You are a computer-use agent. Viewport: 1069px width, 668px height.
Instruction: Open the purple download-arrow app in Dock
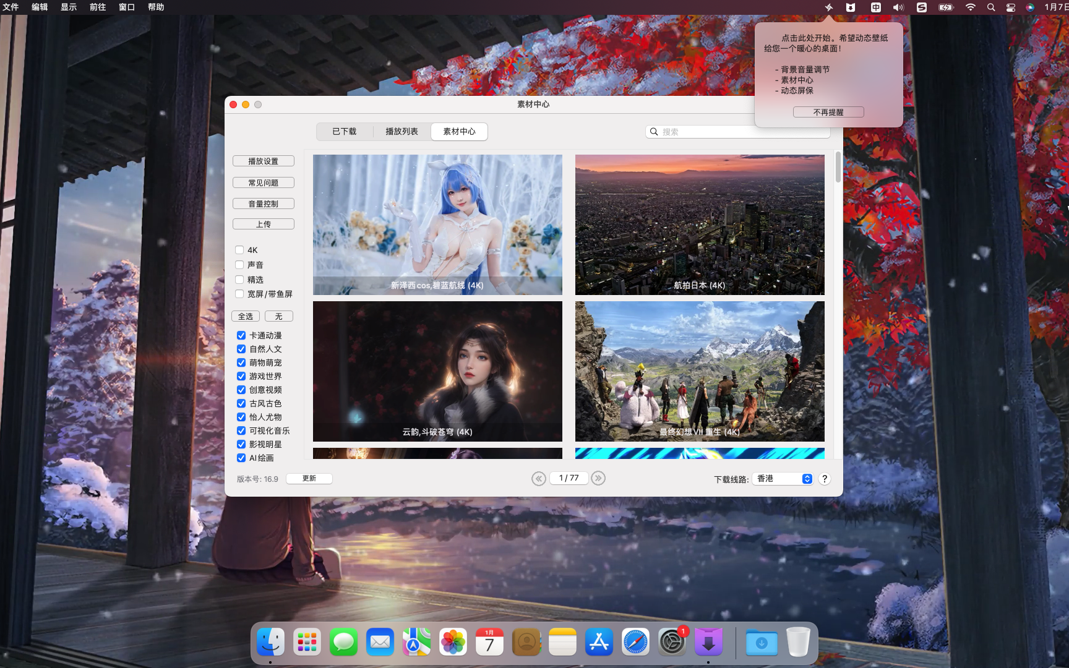click(x=708, y=642)
